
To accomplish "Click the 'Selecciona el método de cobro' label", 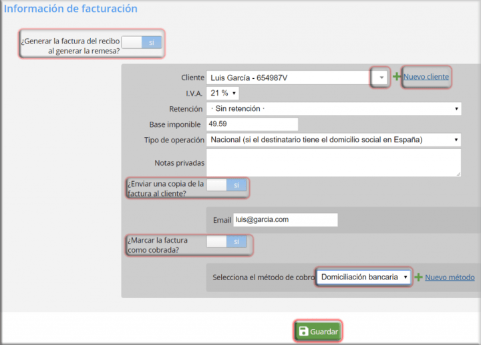I will 264,277.
